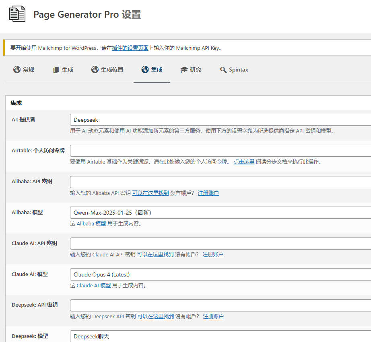Image resolution: width=371 pixels, height=342 pixels.
Task: Click 可以在这里找到 link under Alibaba API key
Action: [x=150, y=193]
